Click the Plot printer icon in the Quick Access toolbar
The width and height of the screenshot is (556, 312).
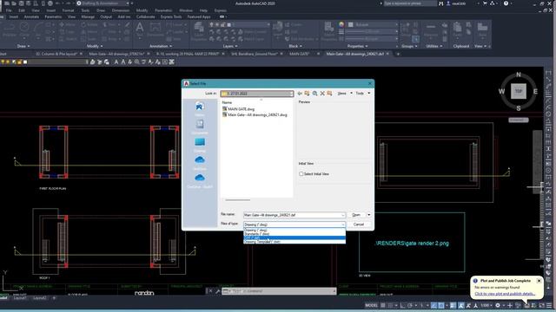coord(50,3)
